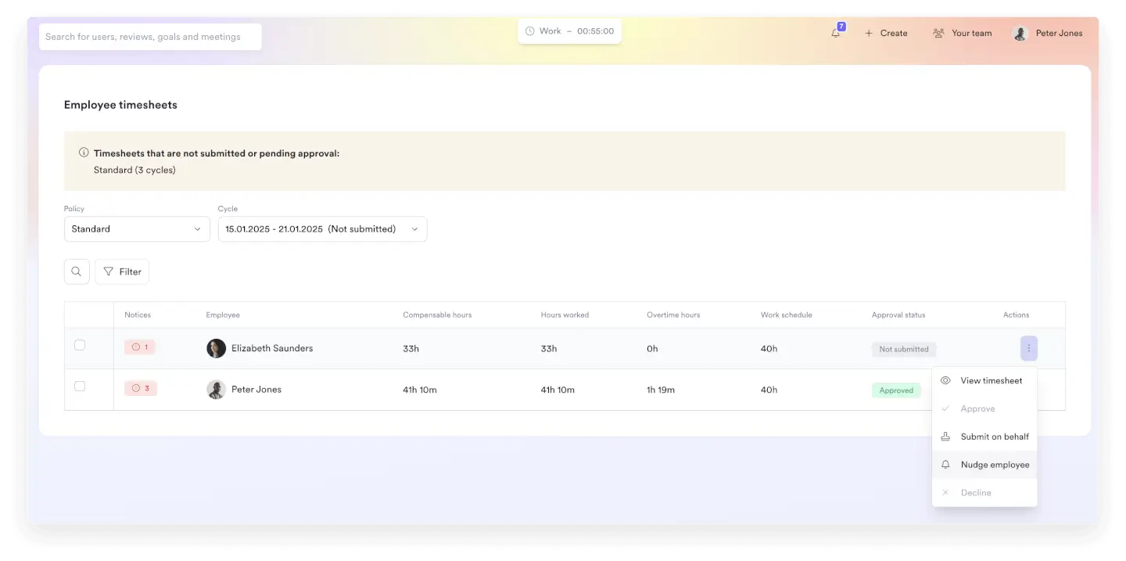Choose Nudge employee from actions menu
The height and width of the screenshot is (561, 1126).
[984, 465]
